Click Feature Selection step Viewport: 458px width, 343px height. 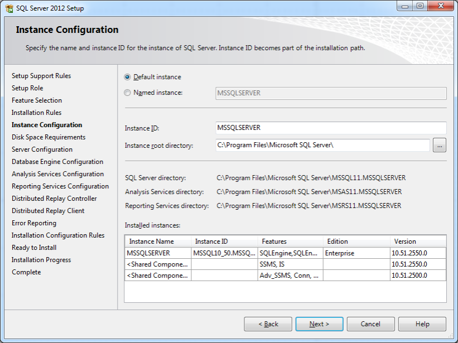pos(37,100)
